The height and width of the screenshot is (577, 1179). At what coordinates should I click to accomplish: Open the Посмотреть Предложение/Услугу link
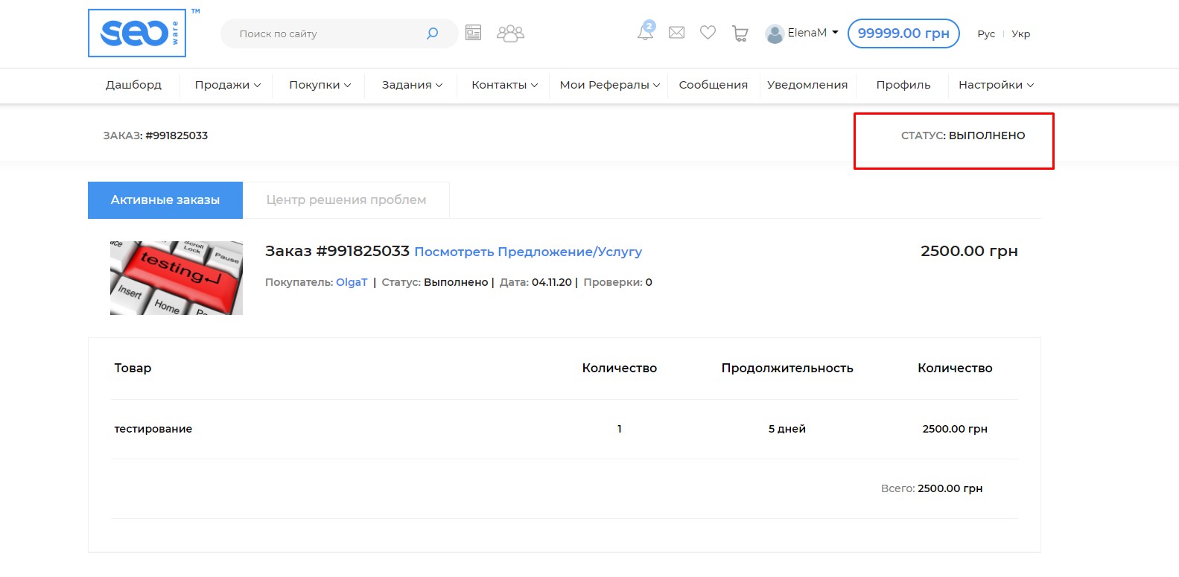(x=528, y=252)
